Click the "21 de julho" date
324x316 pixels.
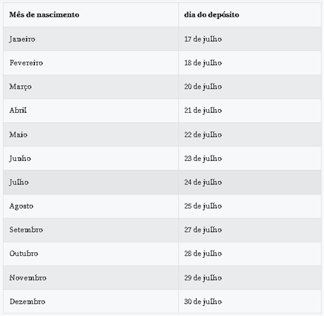203,111
